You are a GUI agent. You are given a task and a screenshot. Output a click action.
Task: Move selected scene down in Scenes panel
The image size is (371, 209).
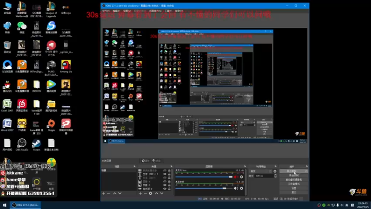point(120,193)
